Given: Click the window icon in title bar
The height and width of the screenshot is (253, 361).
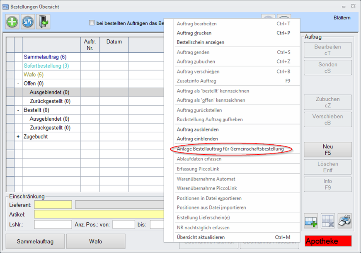Looking at the screenshot, I should point(6,6).
